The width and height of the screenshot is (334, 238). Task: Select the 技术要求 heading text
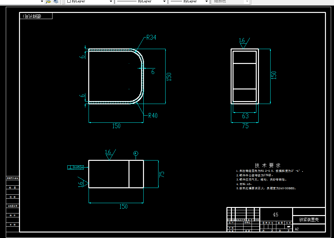268,165
